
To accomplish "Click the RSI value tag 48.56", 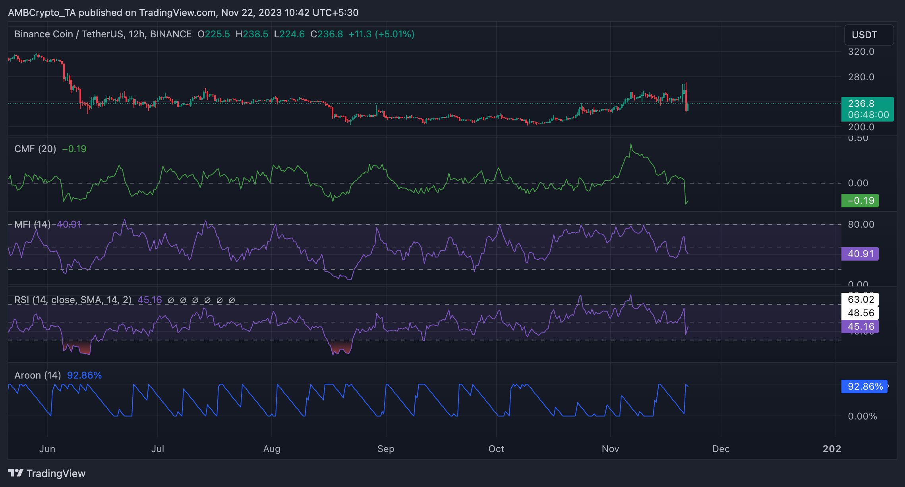I will [860, 313].
